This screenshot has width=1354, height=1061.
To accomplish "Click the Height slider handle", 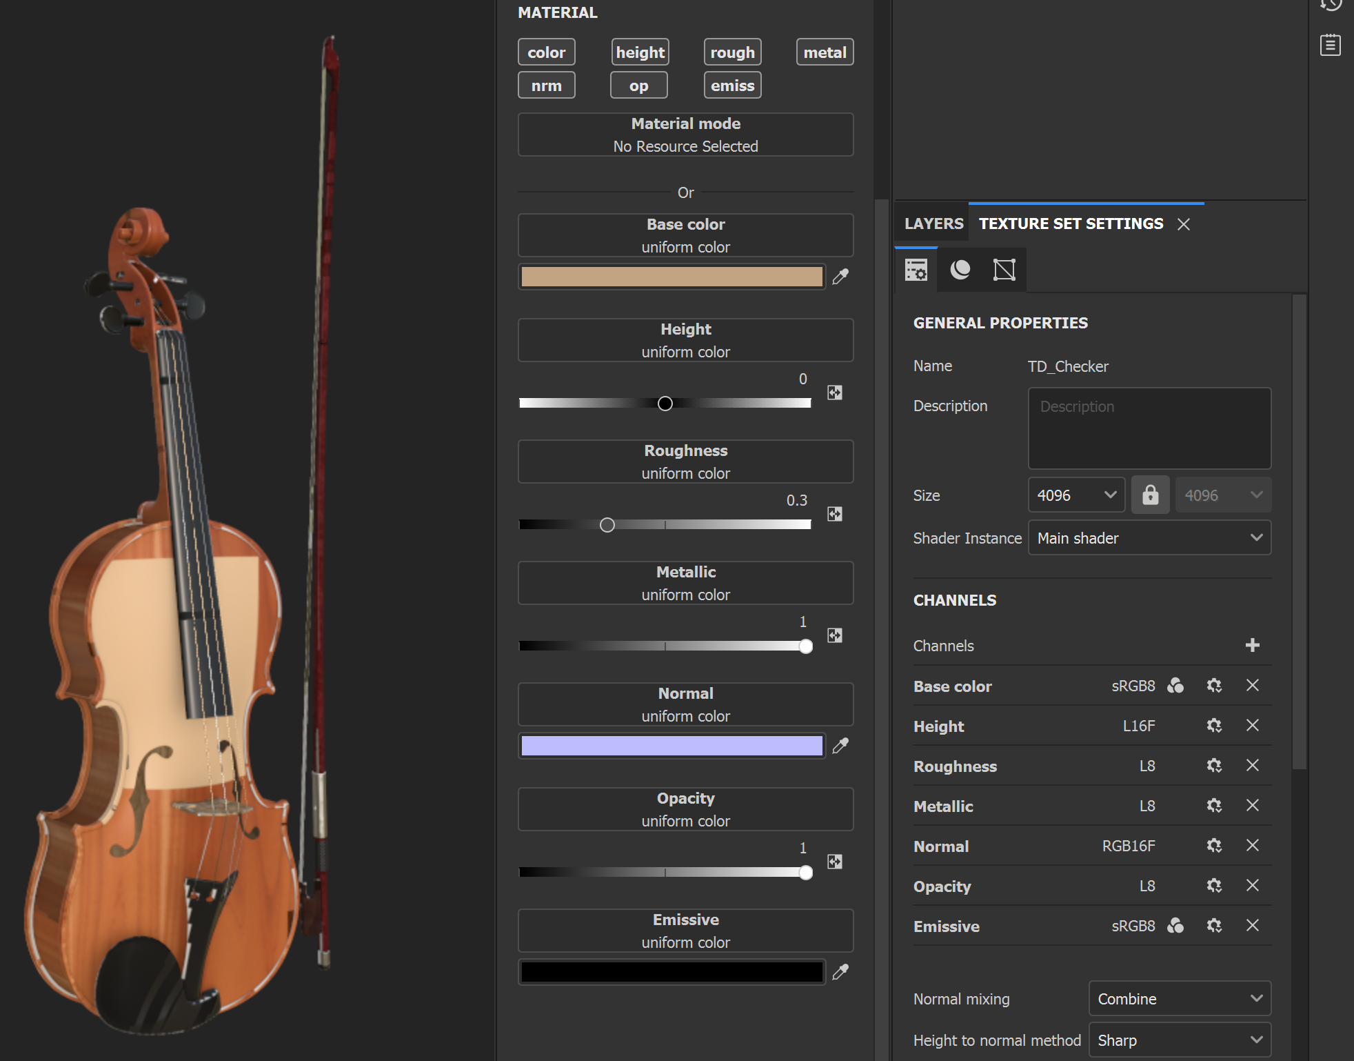I will 665,404.
